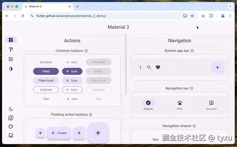Viewport: 237px width, 147px height.
Task: Show info for Floating action buttons
Action: pos(91,114)
